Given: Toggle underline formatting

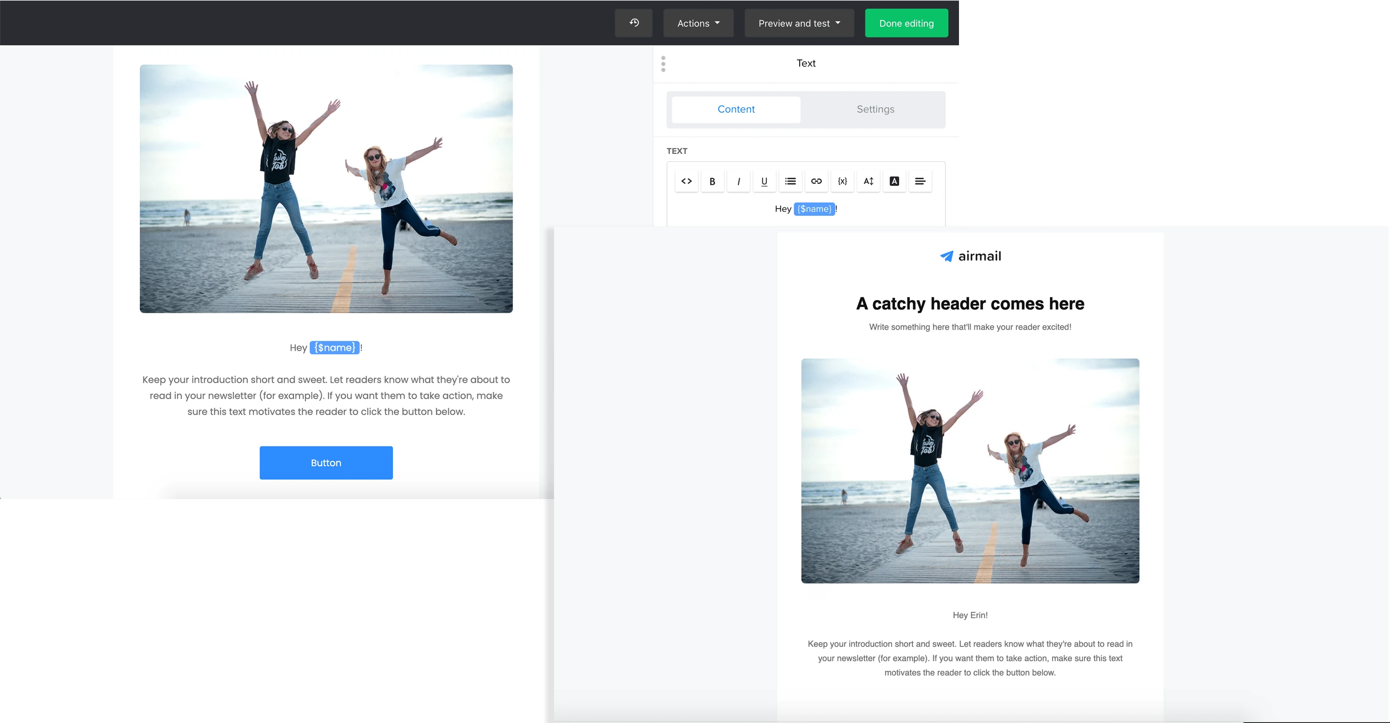Looking at the screenshot, I should click(x=764, y=181).
